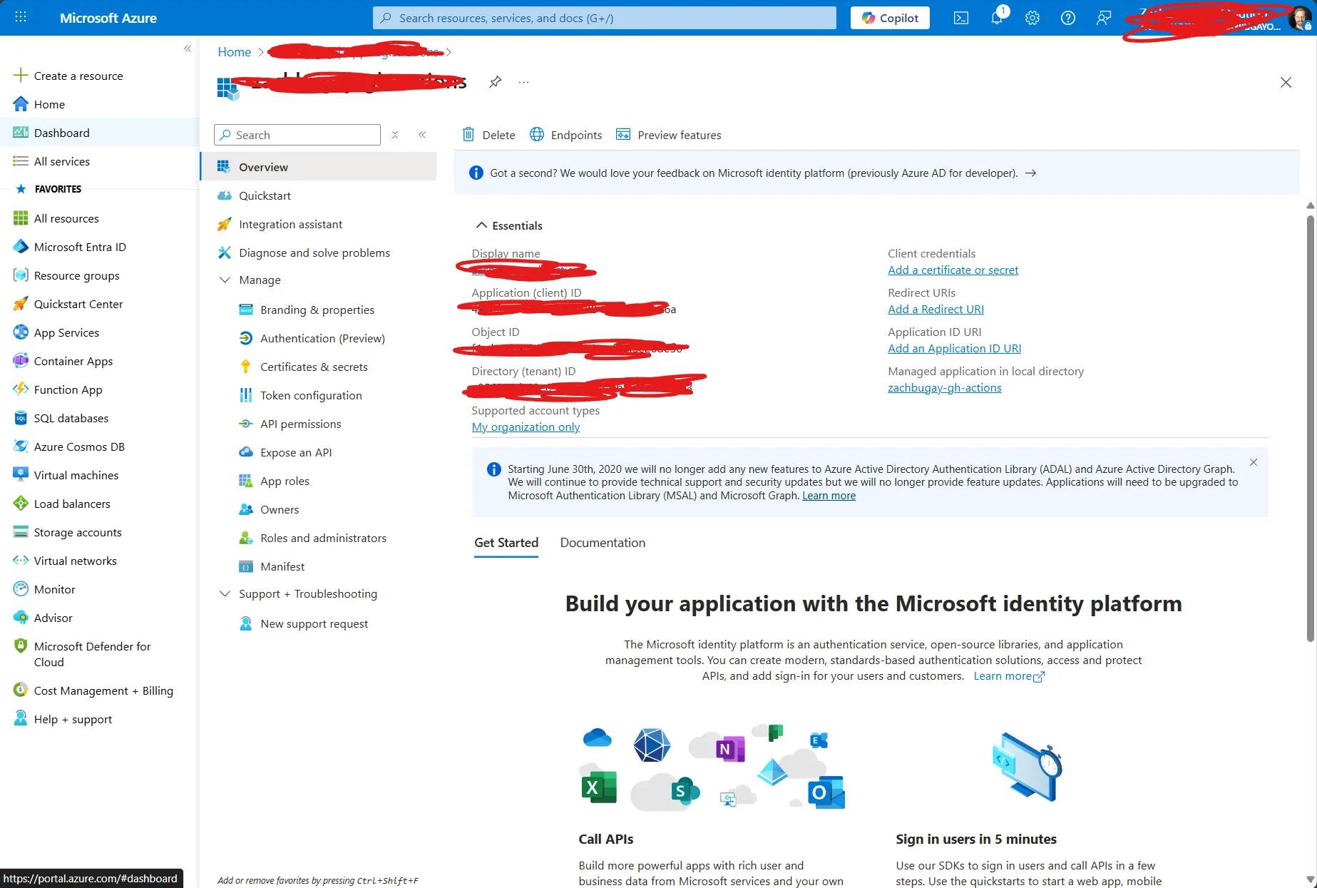Screen dimensions: 1317x888
Task: Launch Cloud Shell from the top bar
Action: coord(961,18)
